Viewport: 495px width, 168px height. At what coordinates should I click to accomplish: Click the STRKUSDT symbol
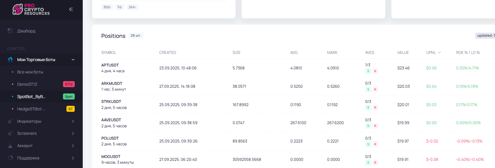tap(111, 101)
